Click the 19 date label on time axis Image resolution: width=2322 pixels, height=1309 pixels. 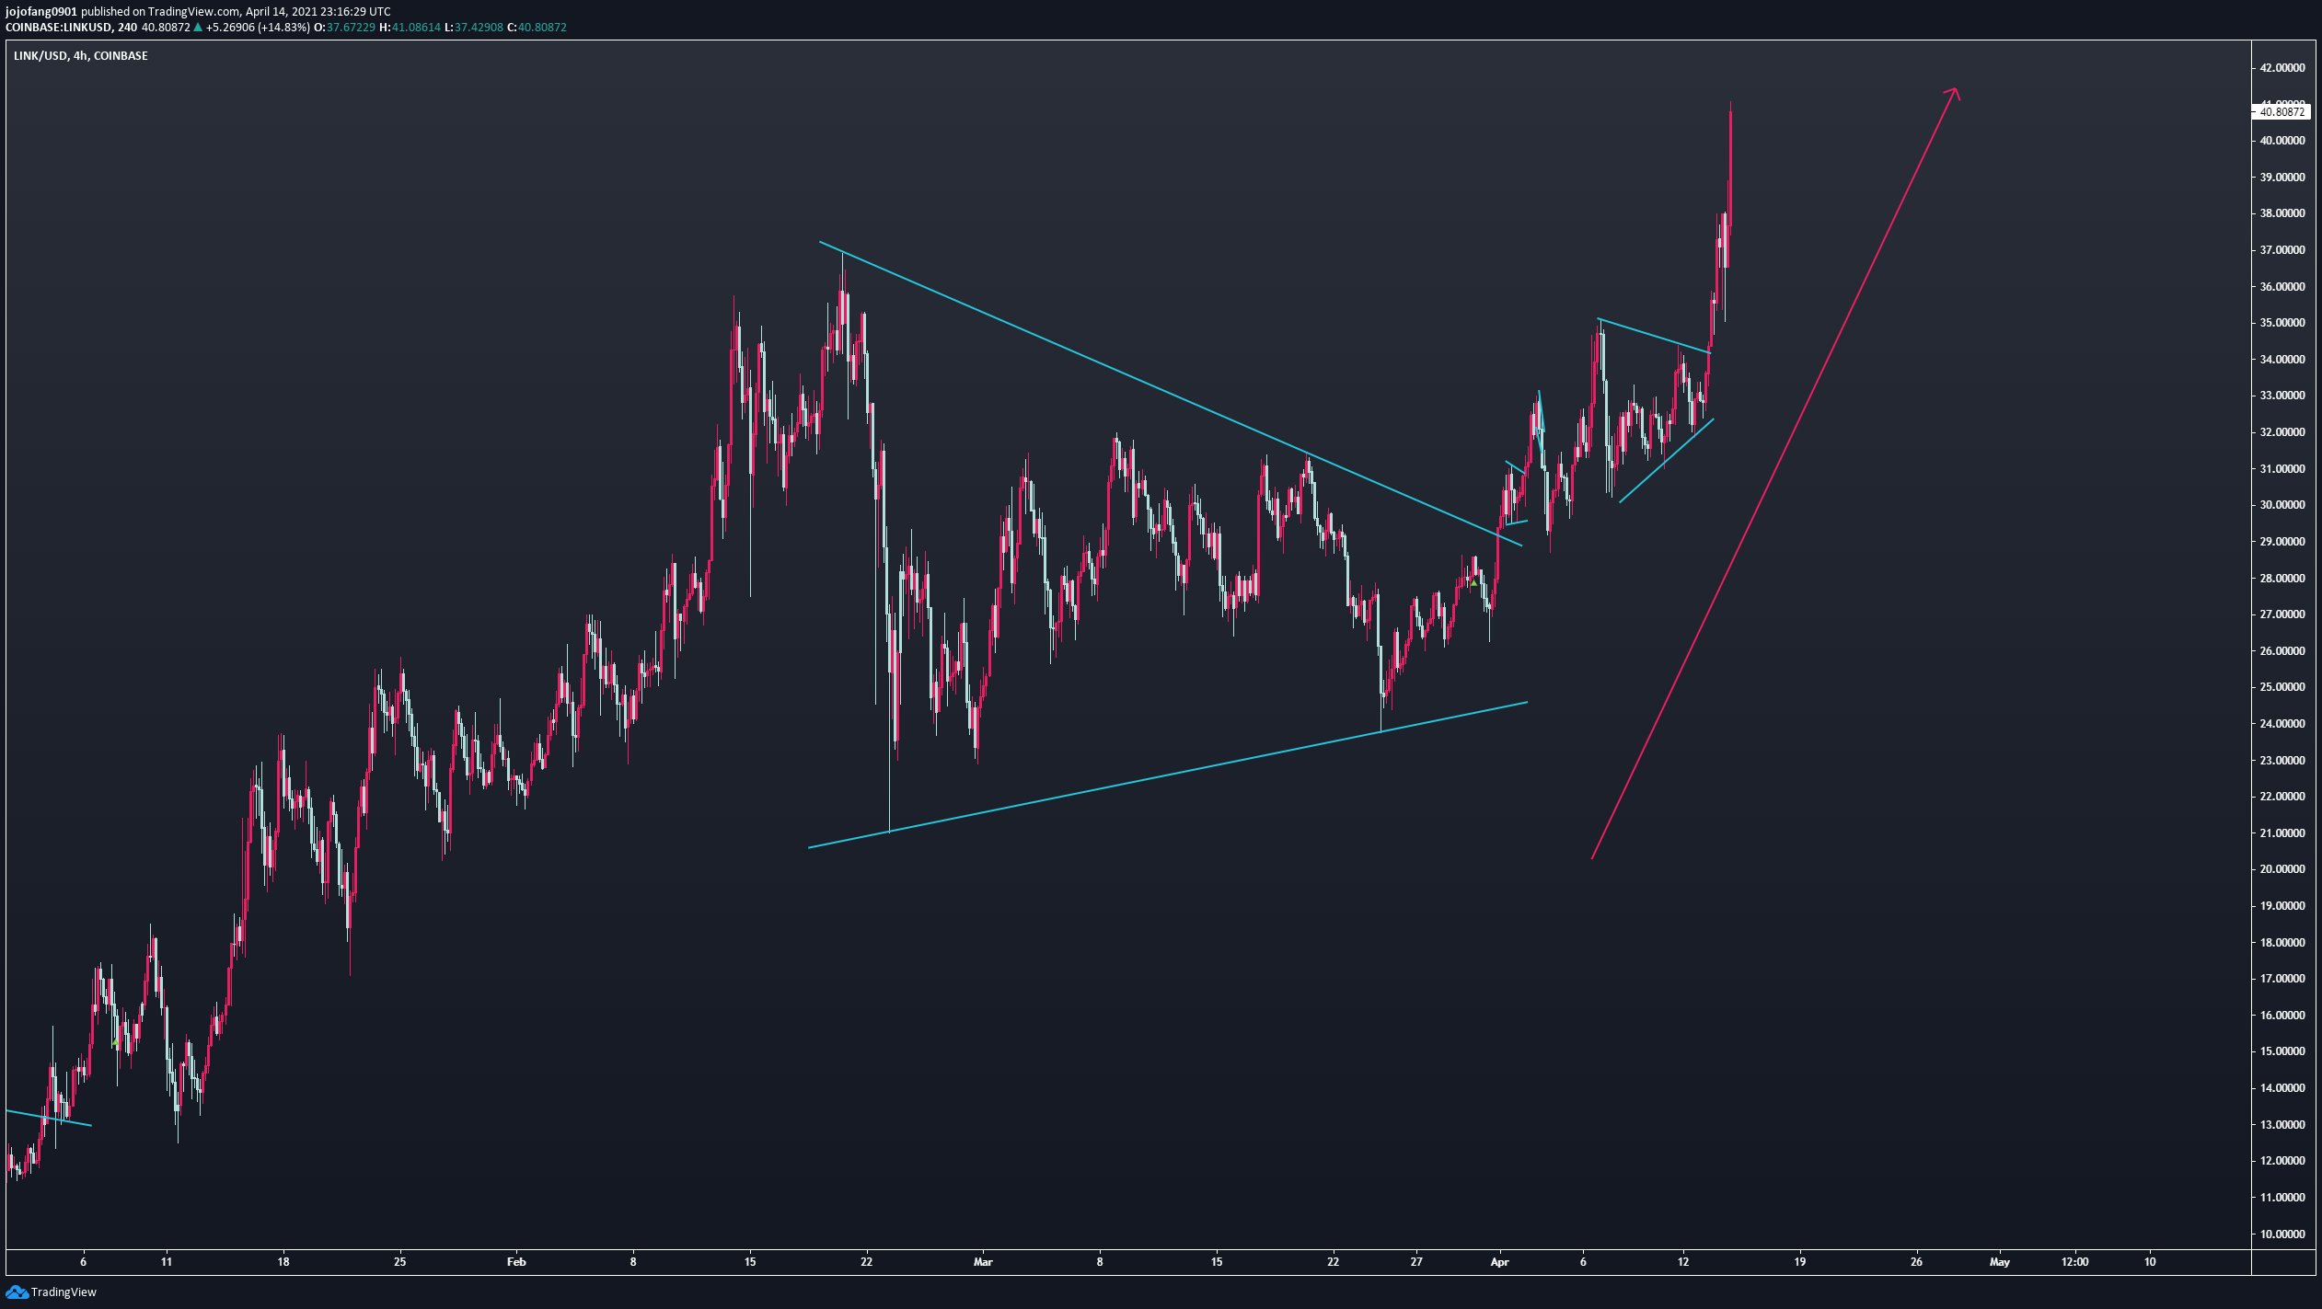[1800, 1262]
